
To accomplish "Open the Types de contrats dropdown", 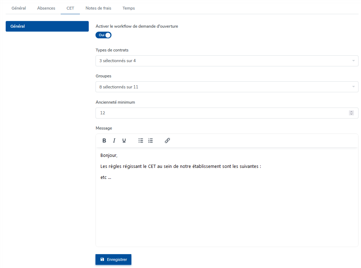I will click(x=227, y=61).
